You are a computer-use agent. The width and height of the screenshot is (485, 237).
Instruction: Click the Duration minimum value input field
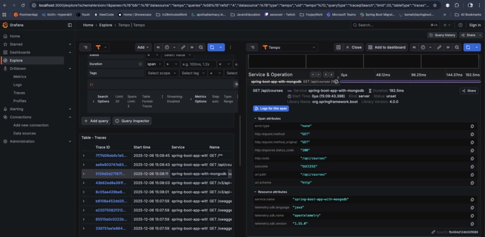pos(198,64)
